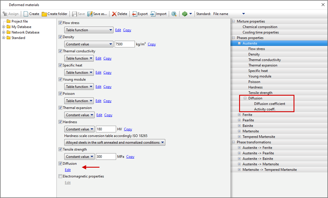Image resolution: width=328 pixels, height=198 pixels.
Task: Toggle the Diffusion checkbox
Action: 61,164
